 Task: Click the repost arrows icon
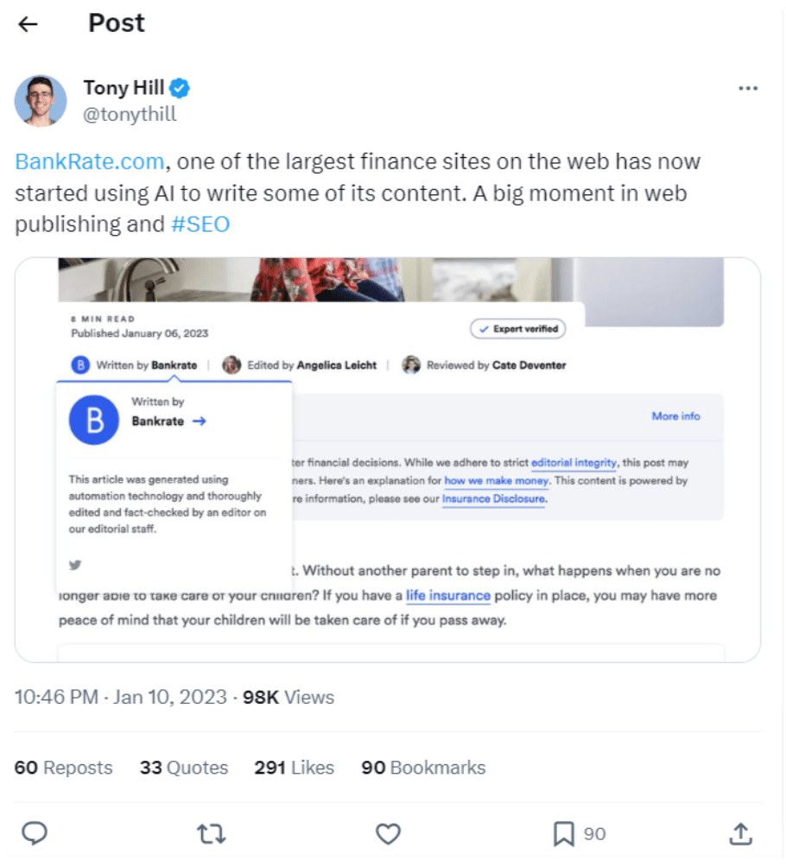(211, 833)
